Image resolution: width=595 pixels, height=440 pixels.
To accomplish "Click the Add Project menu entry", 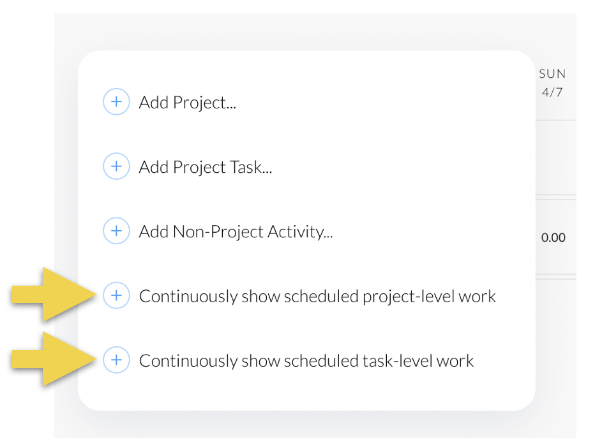I will coord(187,102).
